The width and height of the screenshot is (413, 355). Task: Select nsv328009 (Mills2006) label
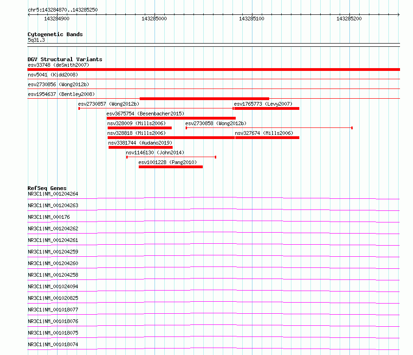point(136,123)
